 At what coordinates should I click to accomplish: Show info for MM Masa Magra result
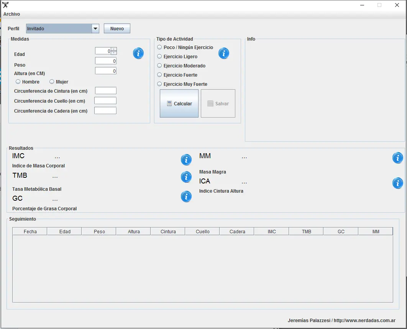[397, 158]
